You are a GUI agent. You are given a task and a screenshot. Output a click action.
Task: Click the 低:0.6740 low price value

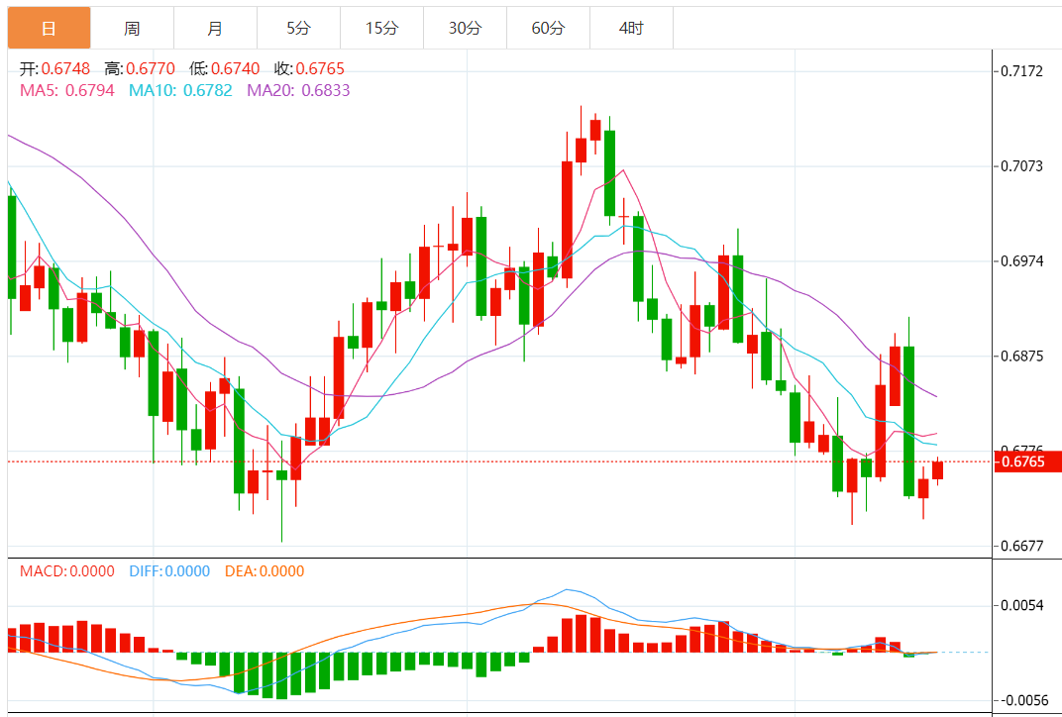(224, 68)
